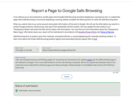Viewport: 133px width, 99px height.
Task: Click 'Submission was successful.' message text
Action: (x=30, y=91)
